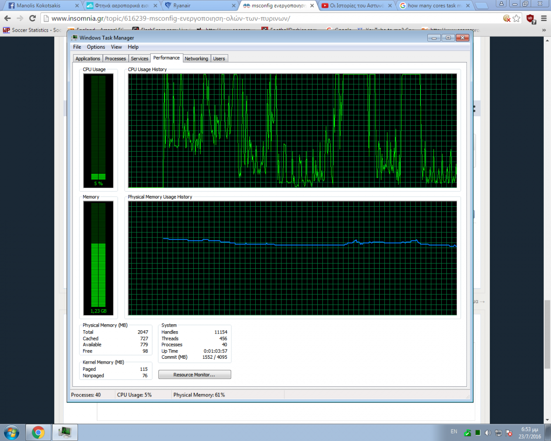Switch to the Processes tab
The width and height of the screenshot is (551, 441).
115,58
